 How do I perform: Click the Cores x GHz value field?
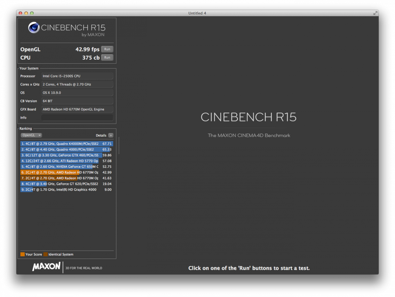point(77,84)
